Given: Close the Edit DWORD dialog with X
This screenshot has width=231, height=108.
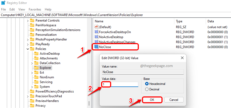Looking at the screenshot, I should point(182,58).
